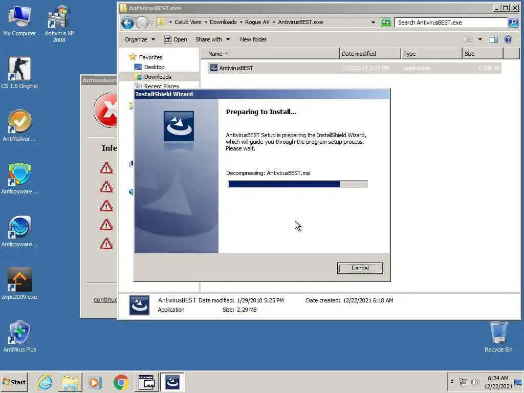Image resolution: width=524 pixels, height=393 pixels.
Task: Click the decompressing progress bar
Action: tap(298, 184)
